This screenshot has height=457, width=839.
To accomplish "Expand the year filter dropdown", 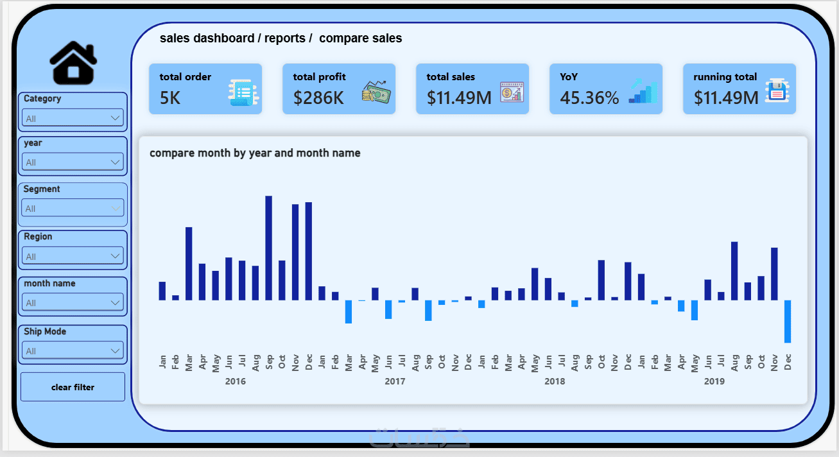I will point(73,162).
